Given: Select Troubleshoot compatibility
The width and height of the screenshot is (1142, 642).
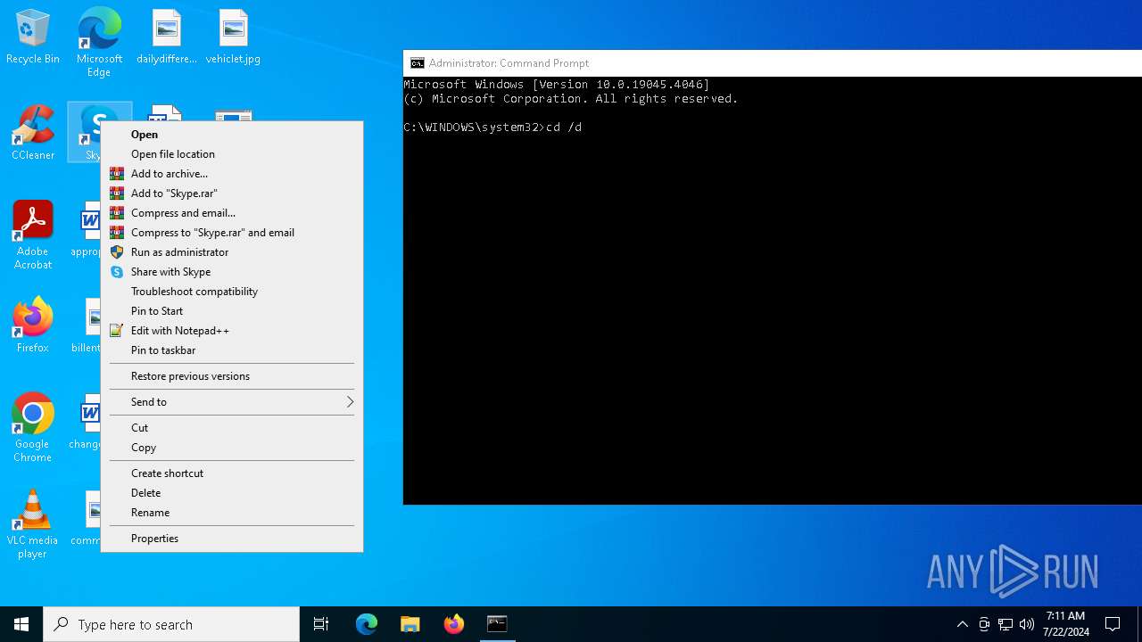Looking at the screenshot, I should click(x=232, y=292).
